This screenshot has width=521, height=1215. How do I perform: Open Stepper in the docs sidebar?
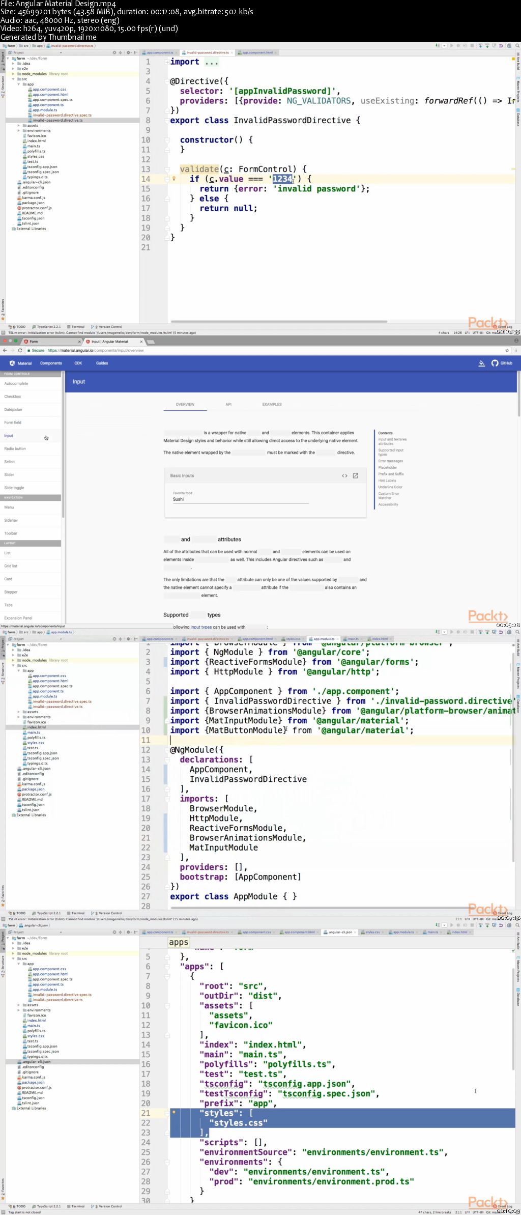pyautogui.click(x=31, y=592)
